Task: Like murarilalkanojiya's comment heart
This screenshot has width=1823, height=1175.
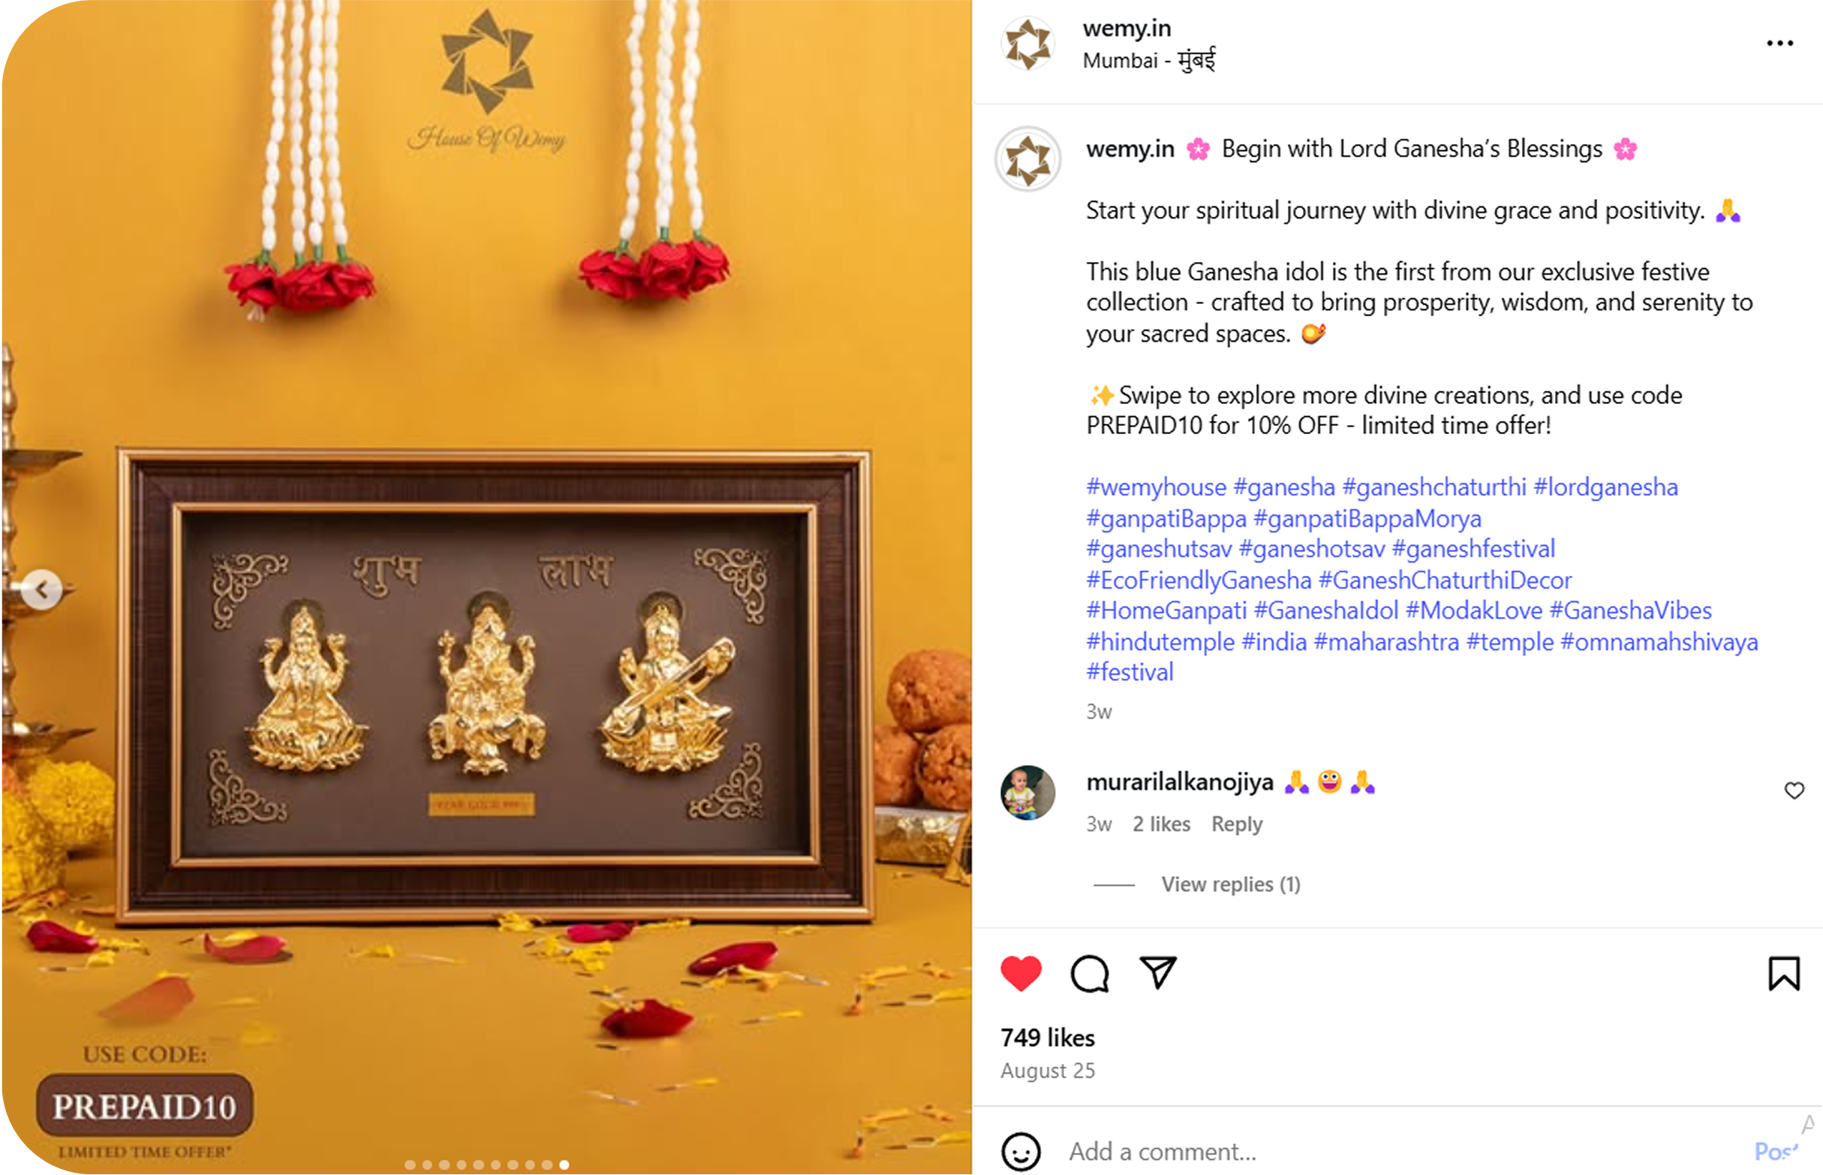Action: (1794, 791)
